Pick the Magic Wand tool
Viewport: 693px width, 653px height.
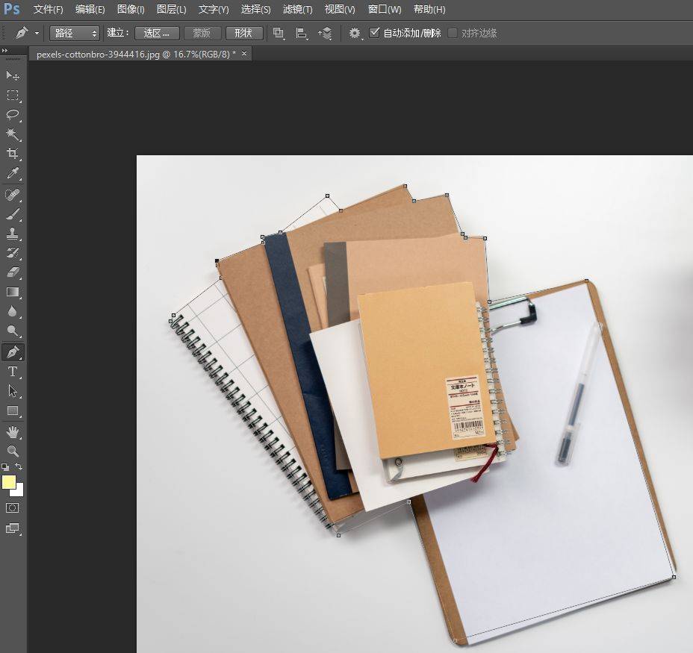[x=13, y=134]
